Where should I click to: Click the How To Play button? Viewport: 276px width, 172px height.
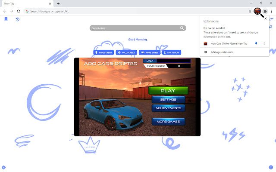[172, 52]
